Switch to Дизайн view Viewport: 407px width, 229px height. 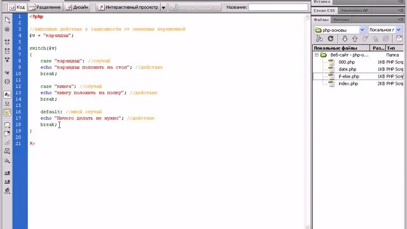[x=77, y=7]
